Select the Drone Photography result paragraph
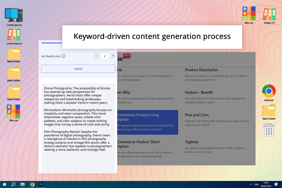This screenshot has width=282, height=188. coord(77,95)
